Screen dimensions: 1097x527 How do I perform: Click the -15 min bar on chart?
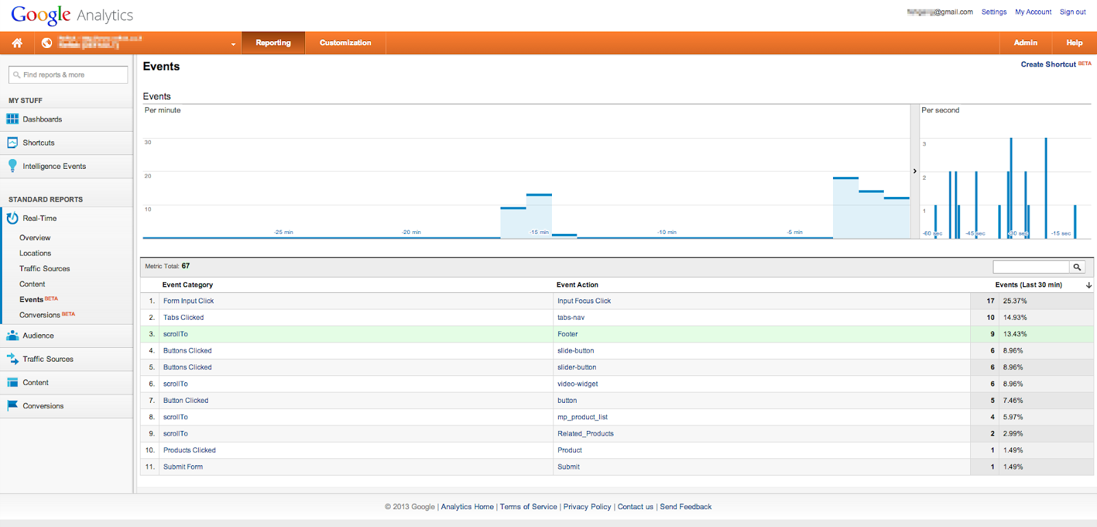(539, 216)
